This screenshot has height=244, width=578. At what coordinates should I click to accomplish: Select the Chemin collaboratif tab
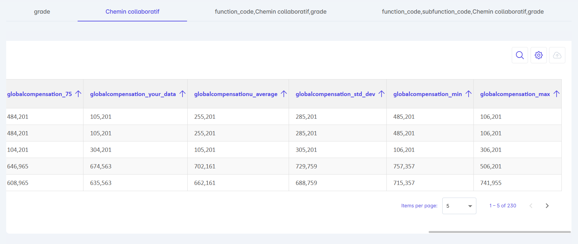(x=132, y=12)
